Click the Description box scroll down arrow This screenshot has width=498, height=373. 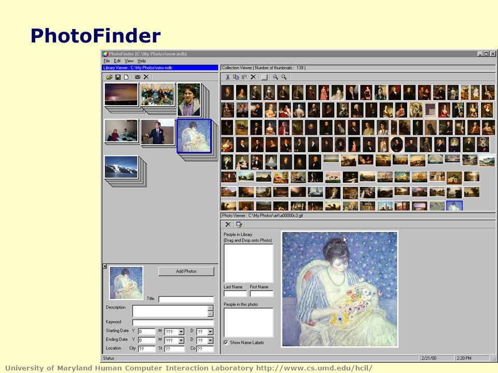210,314
